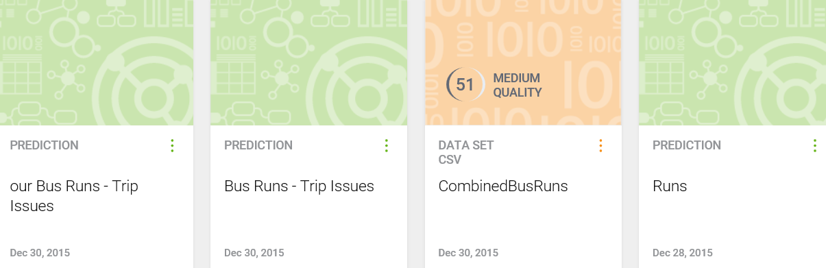Click the DATA SET CSV type label
The height and width of the screenshot is (268, 826).
tap(466, 152)
